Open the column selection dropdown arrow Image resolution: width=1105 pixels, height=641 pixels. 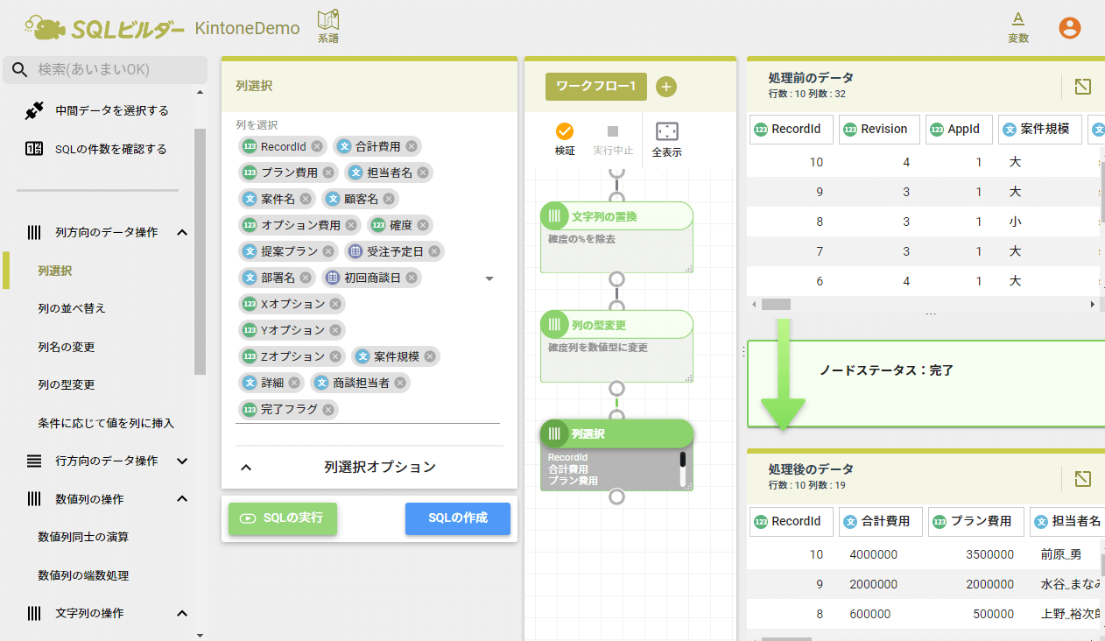[x=489, y=278]
